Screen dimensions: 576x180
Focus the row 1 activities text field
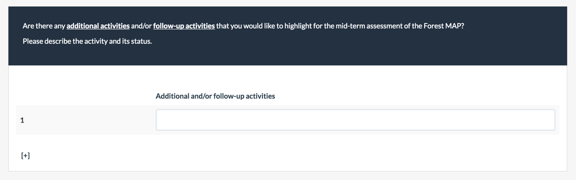coord(355,120)
